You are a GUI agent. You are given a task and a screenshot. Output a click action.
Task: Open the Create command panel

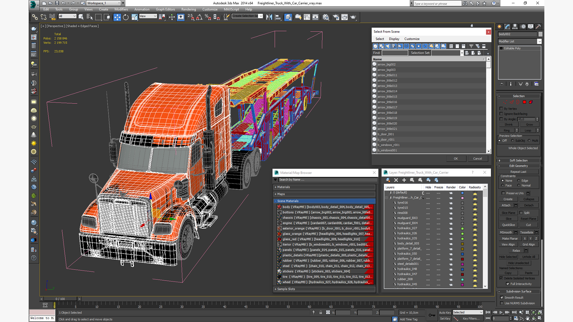pyautogui.click(x=500, y=27)
